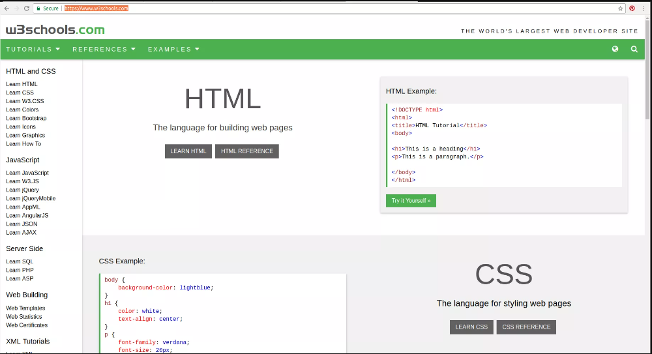The image size is (652, 354).
Task: Open the Tutorials dropdown menu
Action: coord(33,49)
